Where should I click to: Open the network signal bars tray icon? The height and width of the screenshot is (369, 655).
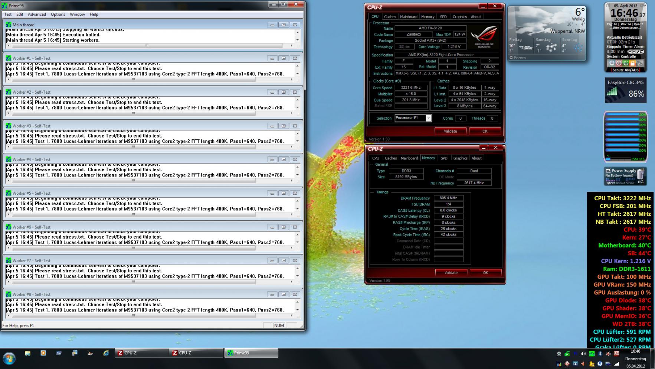(x=616, y=364)
